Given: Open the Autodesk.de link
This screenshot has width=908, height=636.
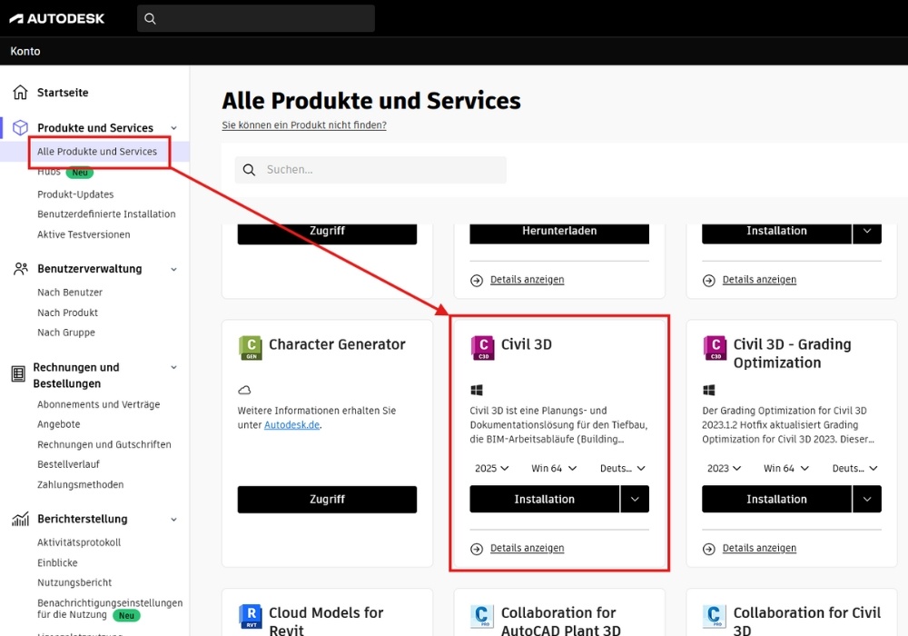Looking at the screenshot, I should (291, 425).
